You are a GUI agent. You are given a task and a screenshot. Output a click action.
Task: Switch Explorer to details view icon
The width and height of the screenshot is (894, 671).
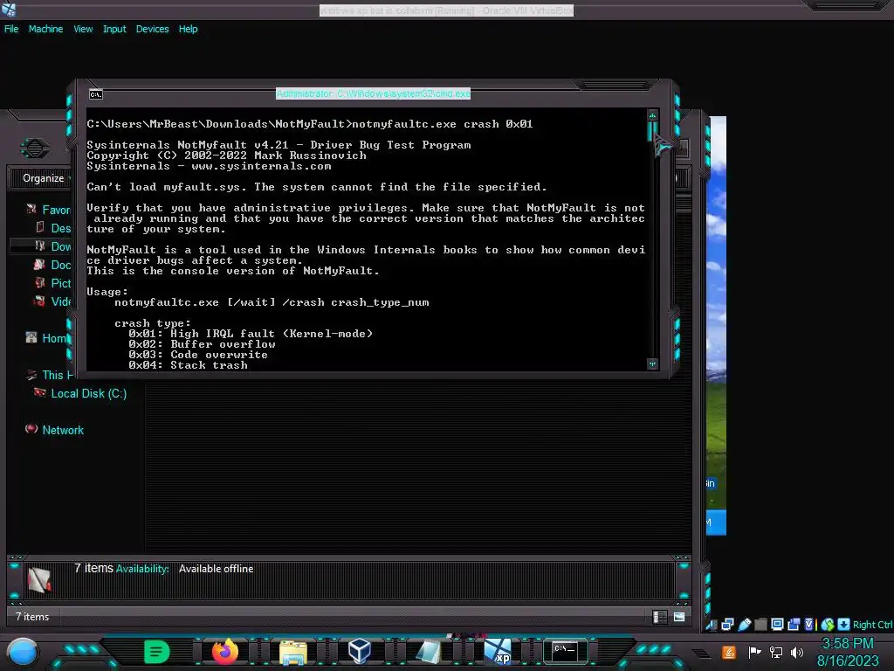pyautogui.click(x=660, y=617)
